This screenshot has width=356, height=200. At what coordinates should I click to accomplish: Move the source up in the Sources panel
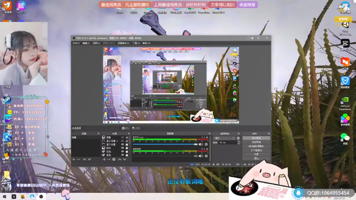pos(120,159)
